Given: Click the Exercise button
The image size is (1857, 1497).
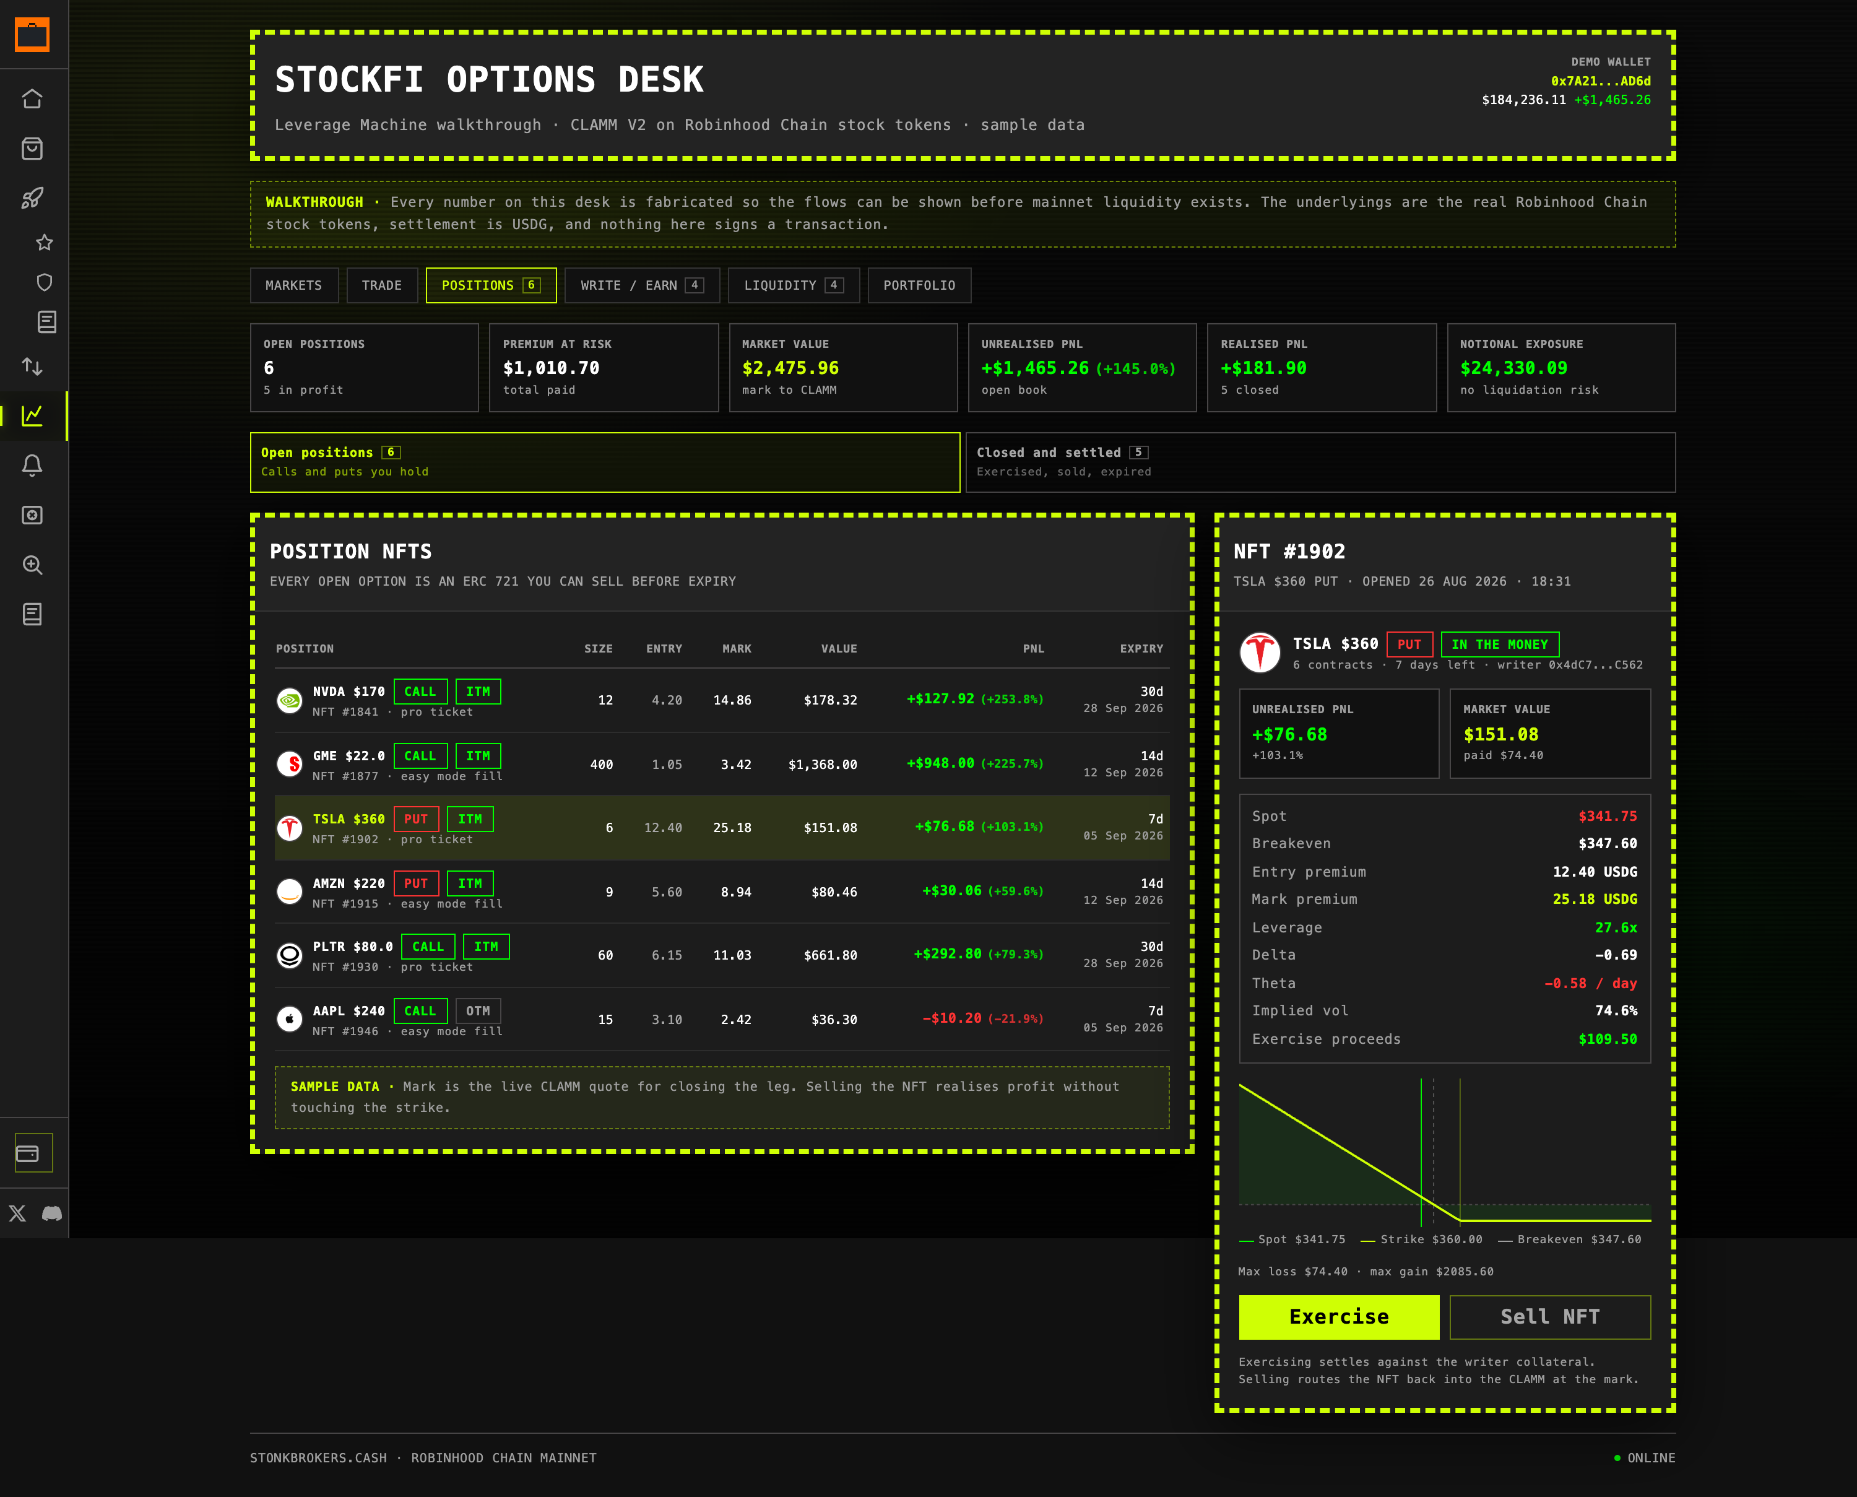Looking at the screenshot, I should [x=1339, y=1317].
